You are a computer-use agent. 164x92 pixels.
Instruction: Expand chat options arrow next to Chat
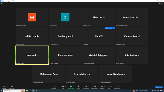[66, 86]
